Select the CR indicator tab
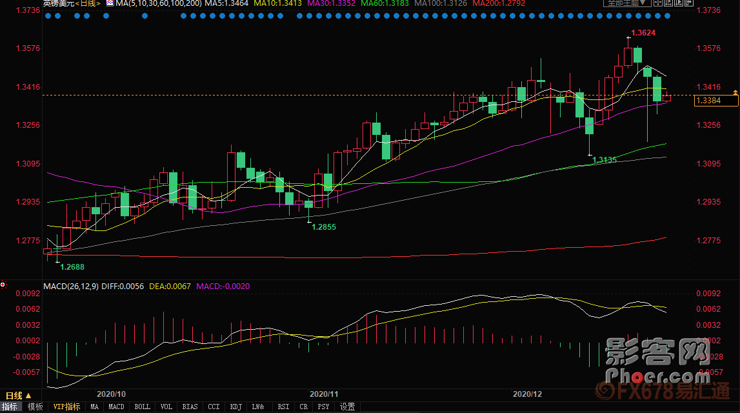This screenshot has height=413, width=740. 303,407
